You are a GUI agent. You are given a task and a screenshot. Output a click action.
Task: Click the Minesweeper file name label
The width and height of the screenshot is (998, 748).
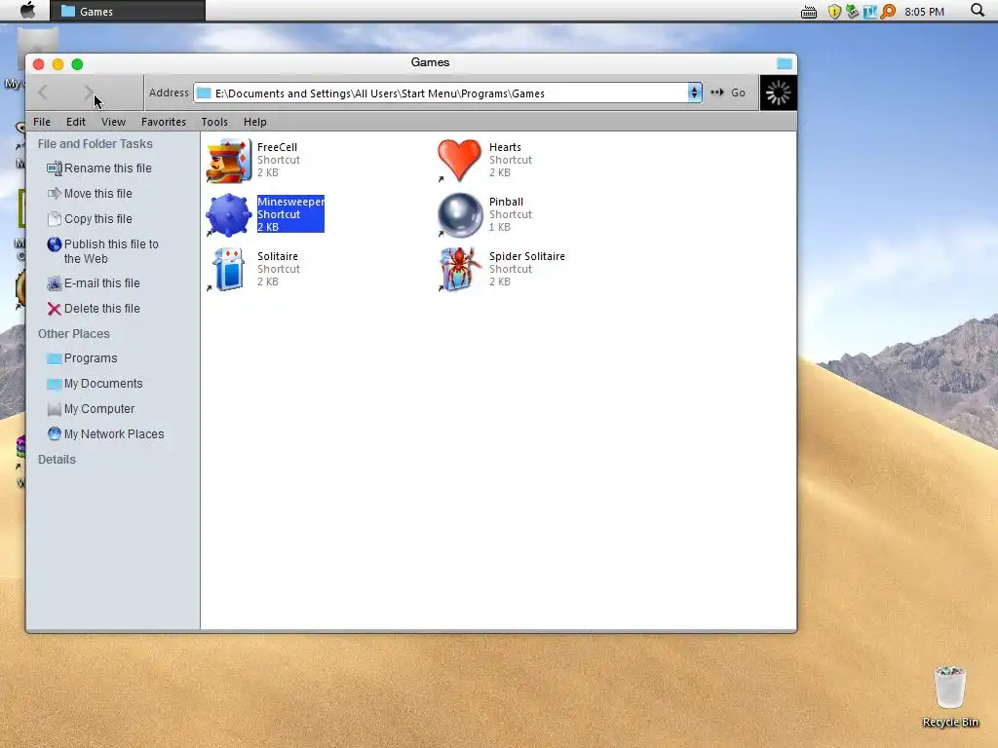pyautogui.click(x=290, y=202)
